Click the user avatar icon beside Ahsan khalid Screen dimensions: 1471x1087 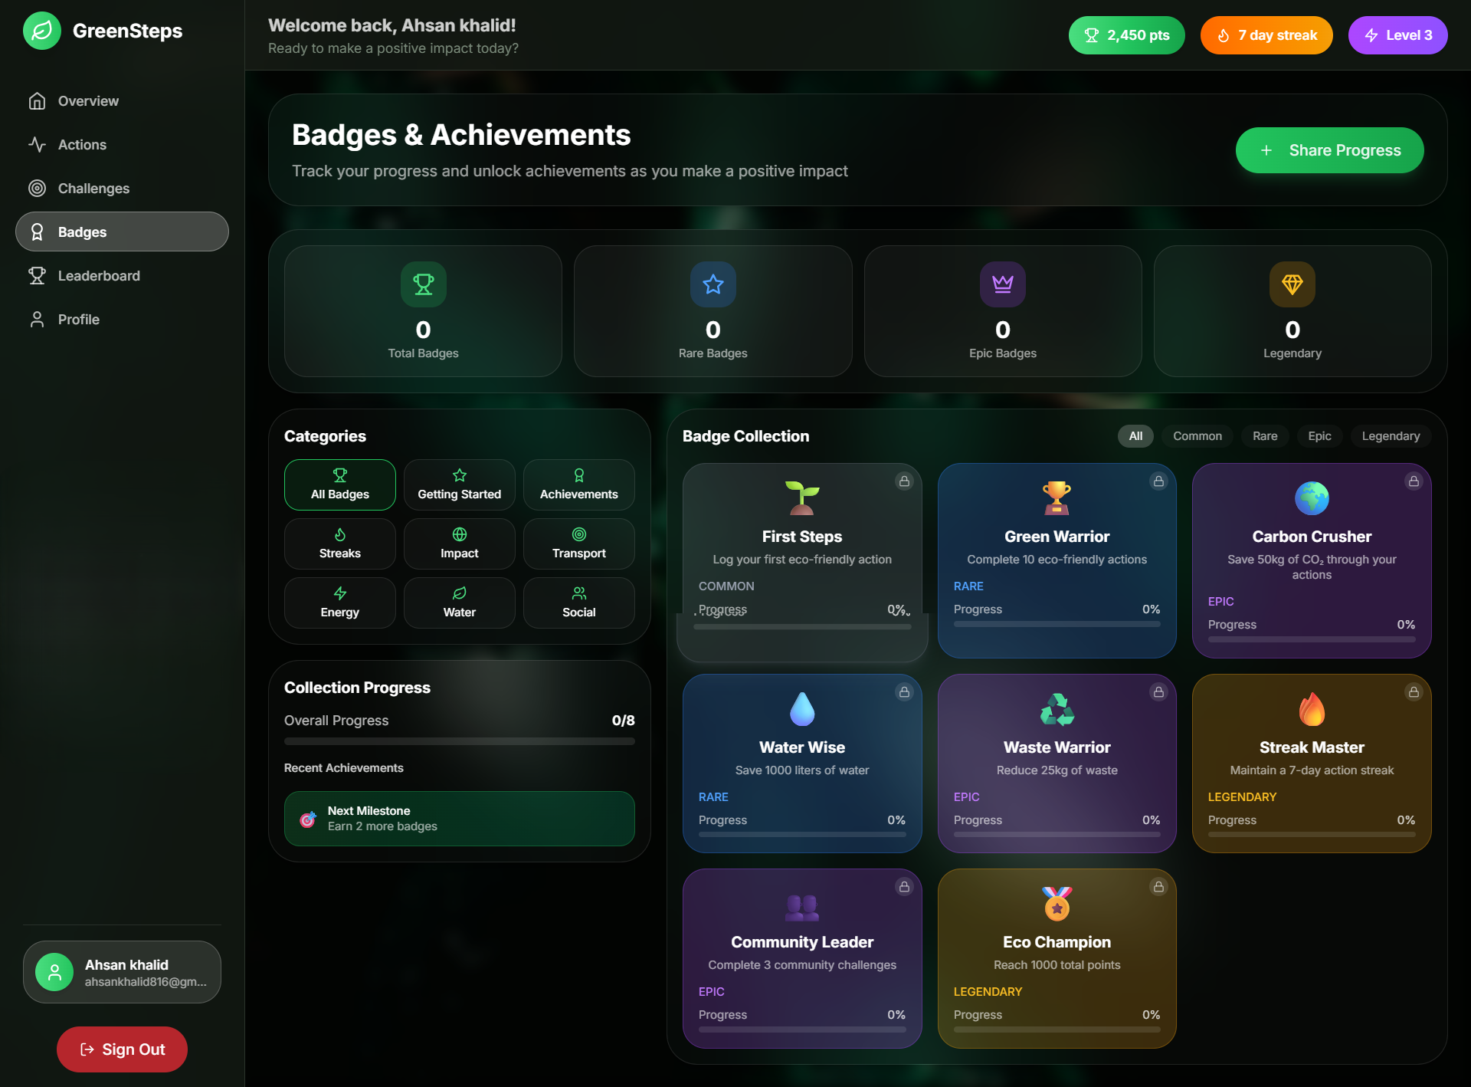click(x=54, y=972)
